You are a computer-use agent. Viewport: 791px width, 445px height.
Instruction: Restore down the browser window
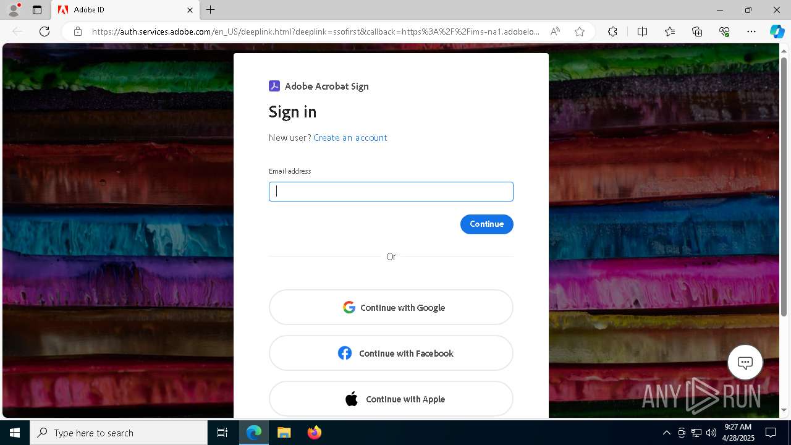coord(748,10)
